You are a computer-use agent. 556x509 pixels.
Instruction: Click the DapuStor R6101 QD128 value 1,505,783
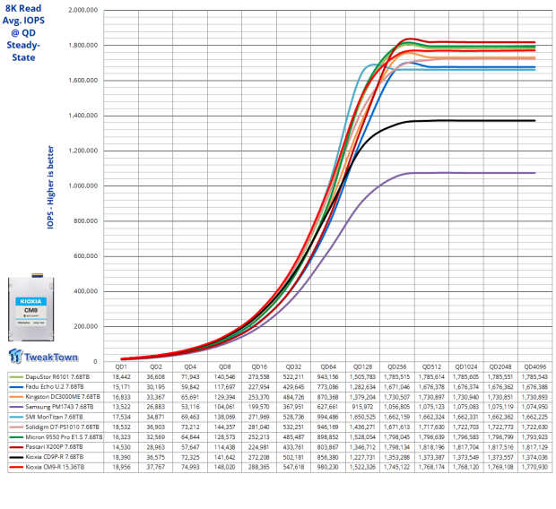pos(363,376)
